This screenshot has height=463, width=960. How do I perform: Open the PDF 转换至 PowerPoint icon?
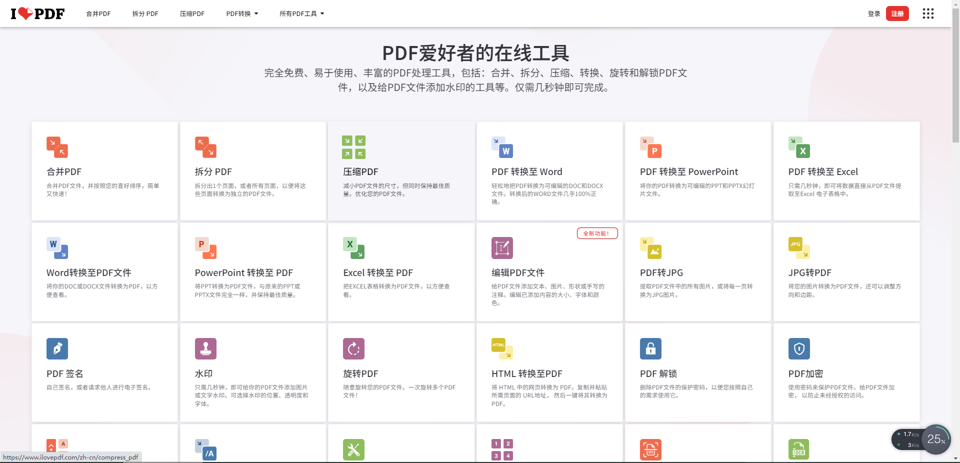[650, 147]
